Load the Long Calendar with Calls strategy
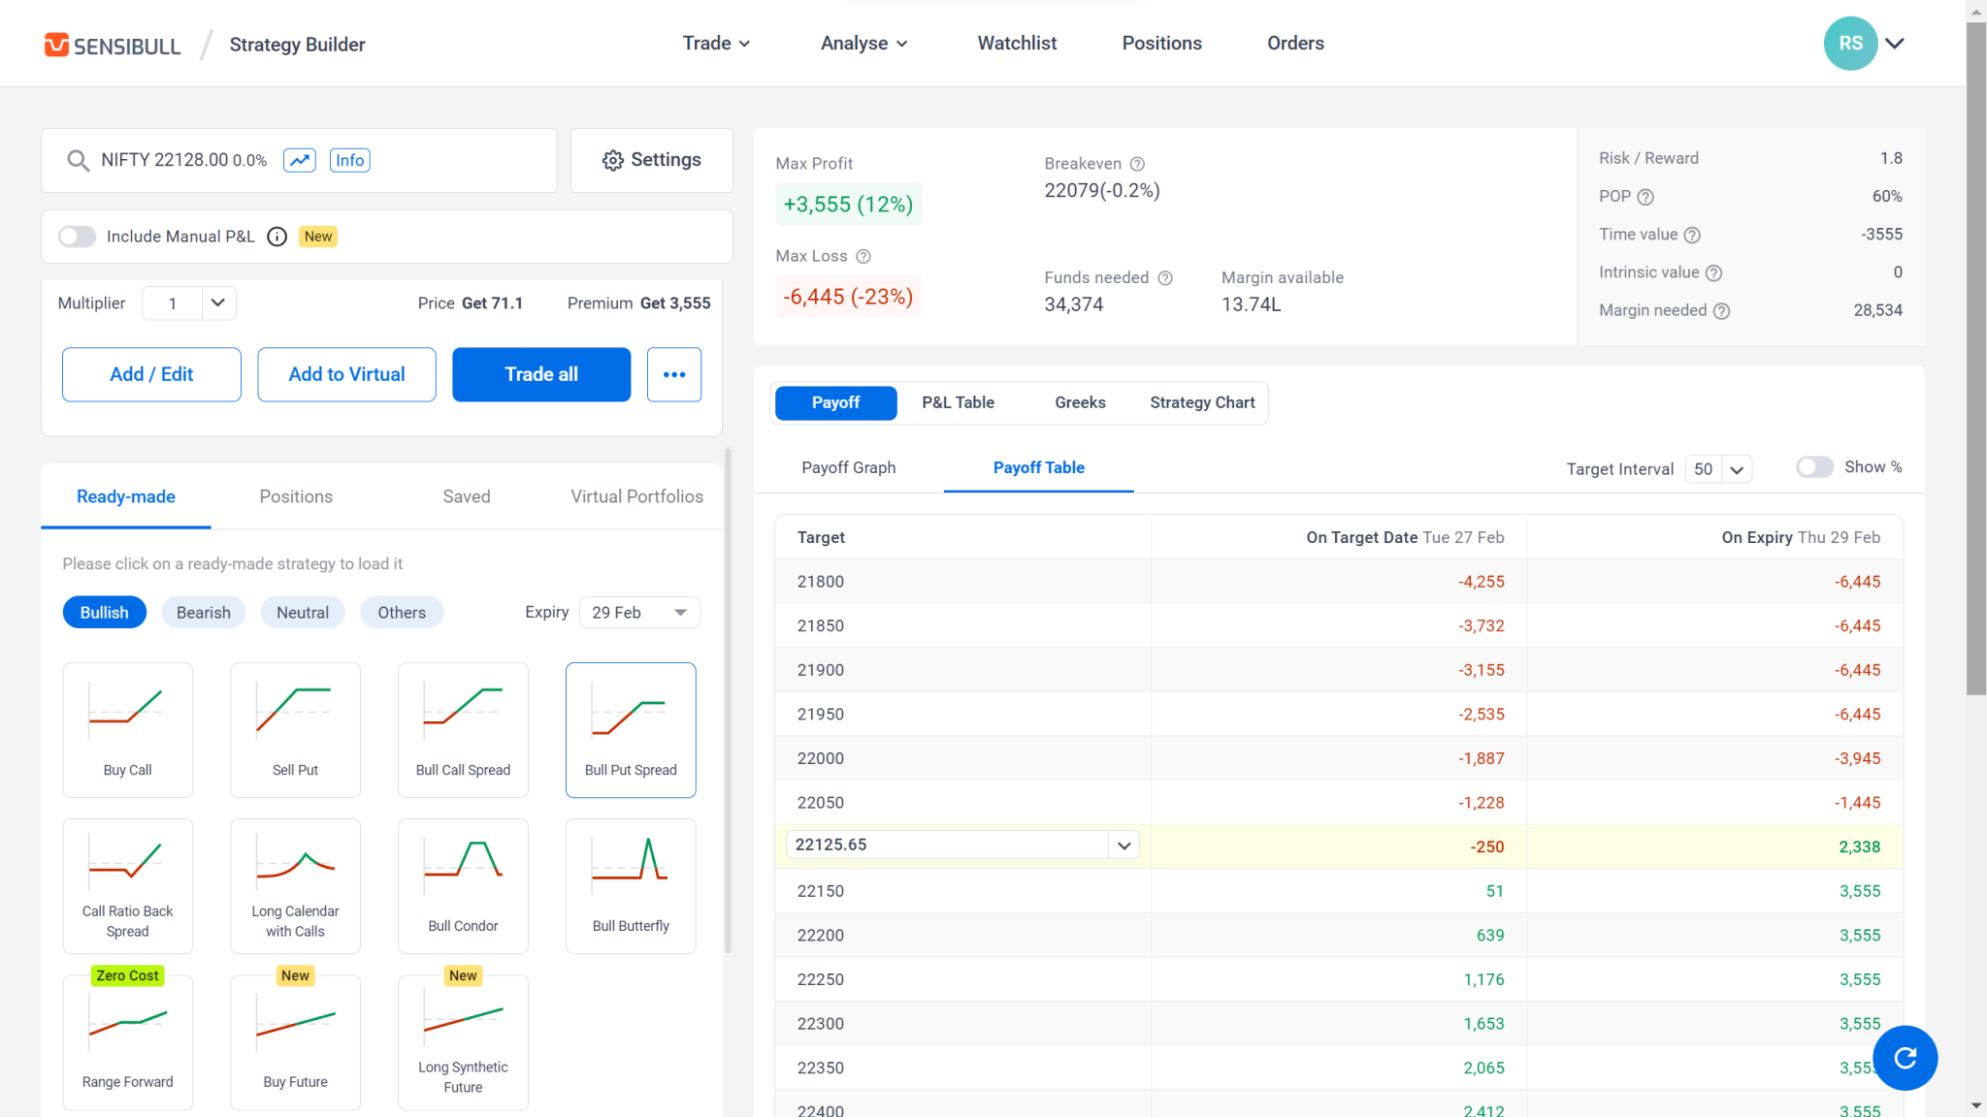The image size is (1987, 1117). pyautogui.click(x=295, y=882)
